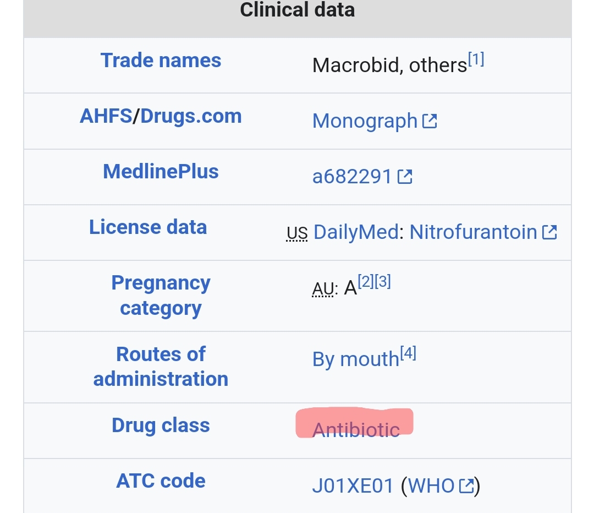Open the AHFS link

(x=106, y=116)
